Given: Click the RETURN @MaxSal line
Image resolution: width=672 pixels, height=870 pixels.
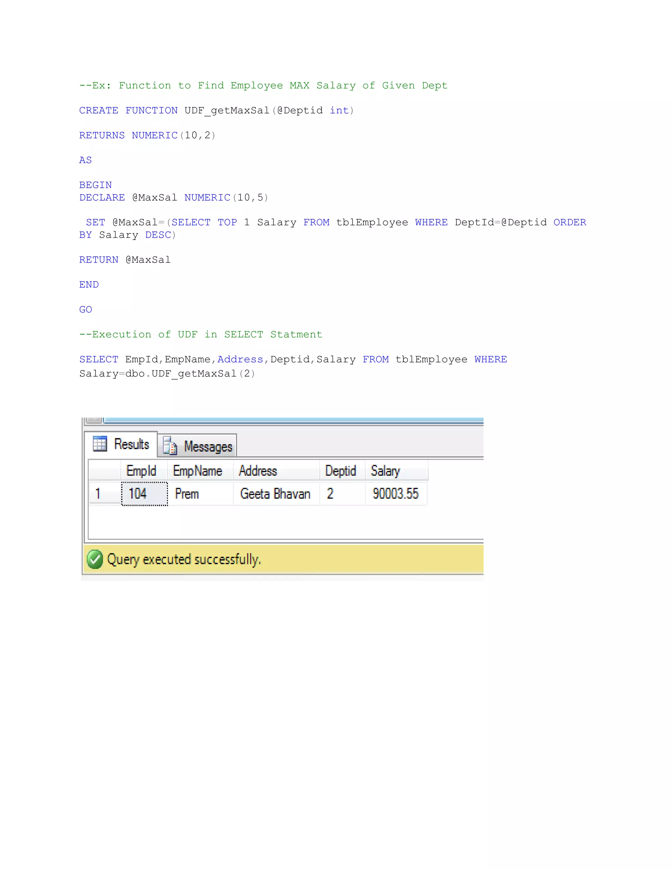Looking at the screenshot, I should pyautogui.click(x=125, y=260).
